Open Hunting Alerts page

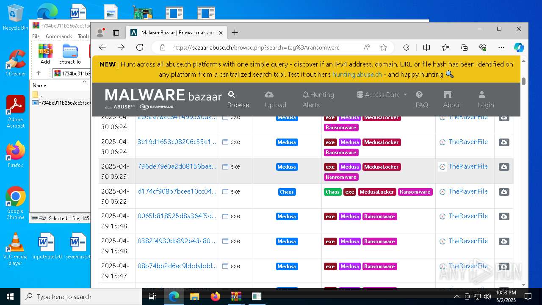318,100
